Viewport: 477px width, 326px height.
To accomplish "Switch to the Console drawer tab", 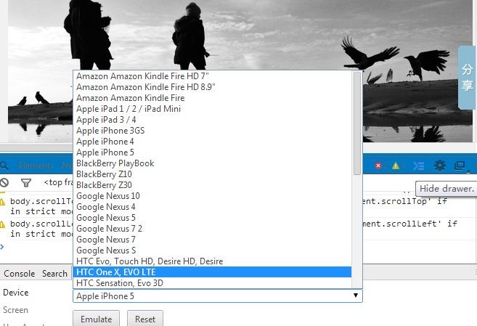I will pyautogui.click(x=19, y=274).
